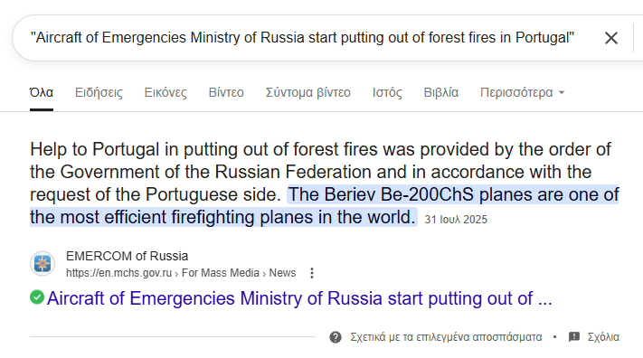Click the question mark help icon

(x=336, y=337)
